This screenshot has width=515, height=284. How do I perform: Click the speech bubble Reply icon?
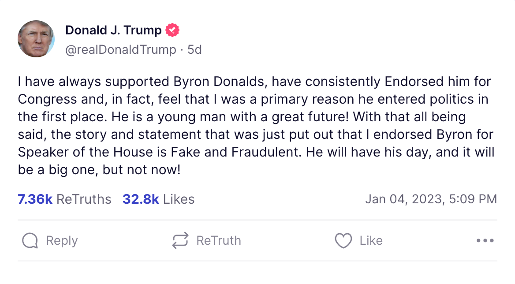coord(30,241)
